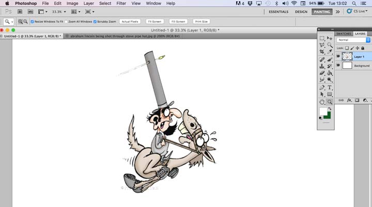The height and width of the screenshot is (207, 372).
Task: Hide Layer 1 using eye icon
Action: 338,56
